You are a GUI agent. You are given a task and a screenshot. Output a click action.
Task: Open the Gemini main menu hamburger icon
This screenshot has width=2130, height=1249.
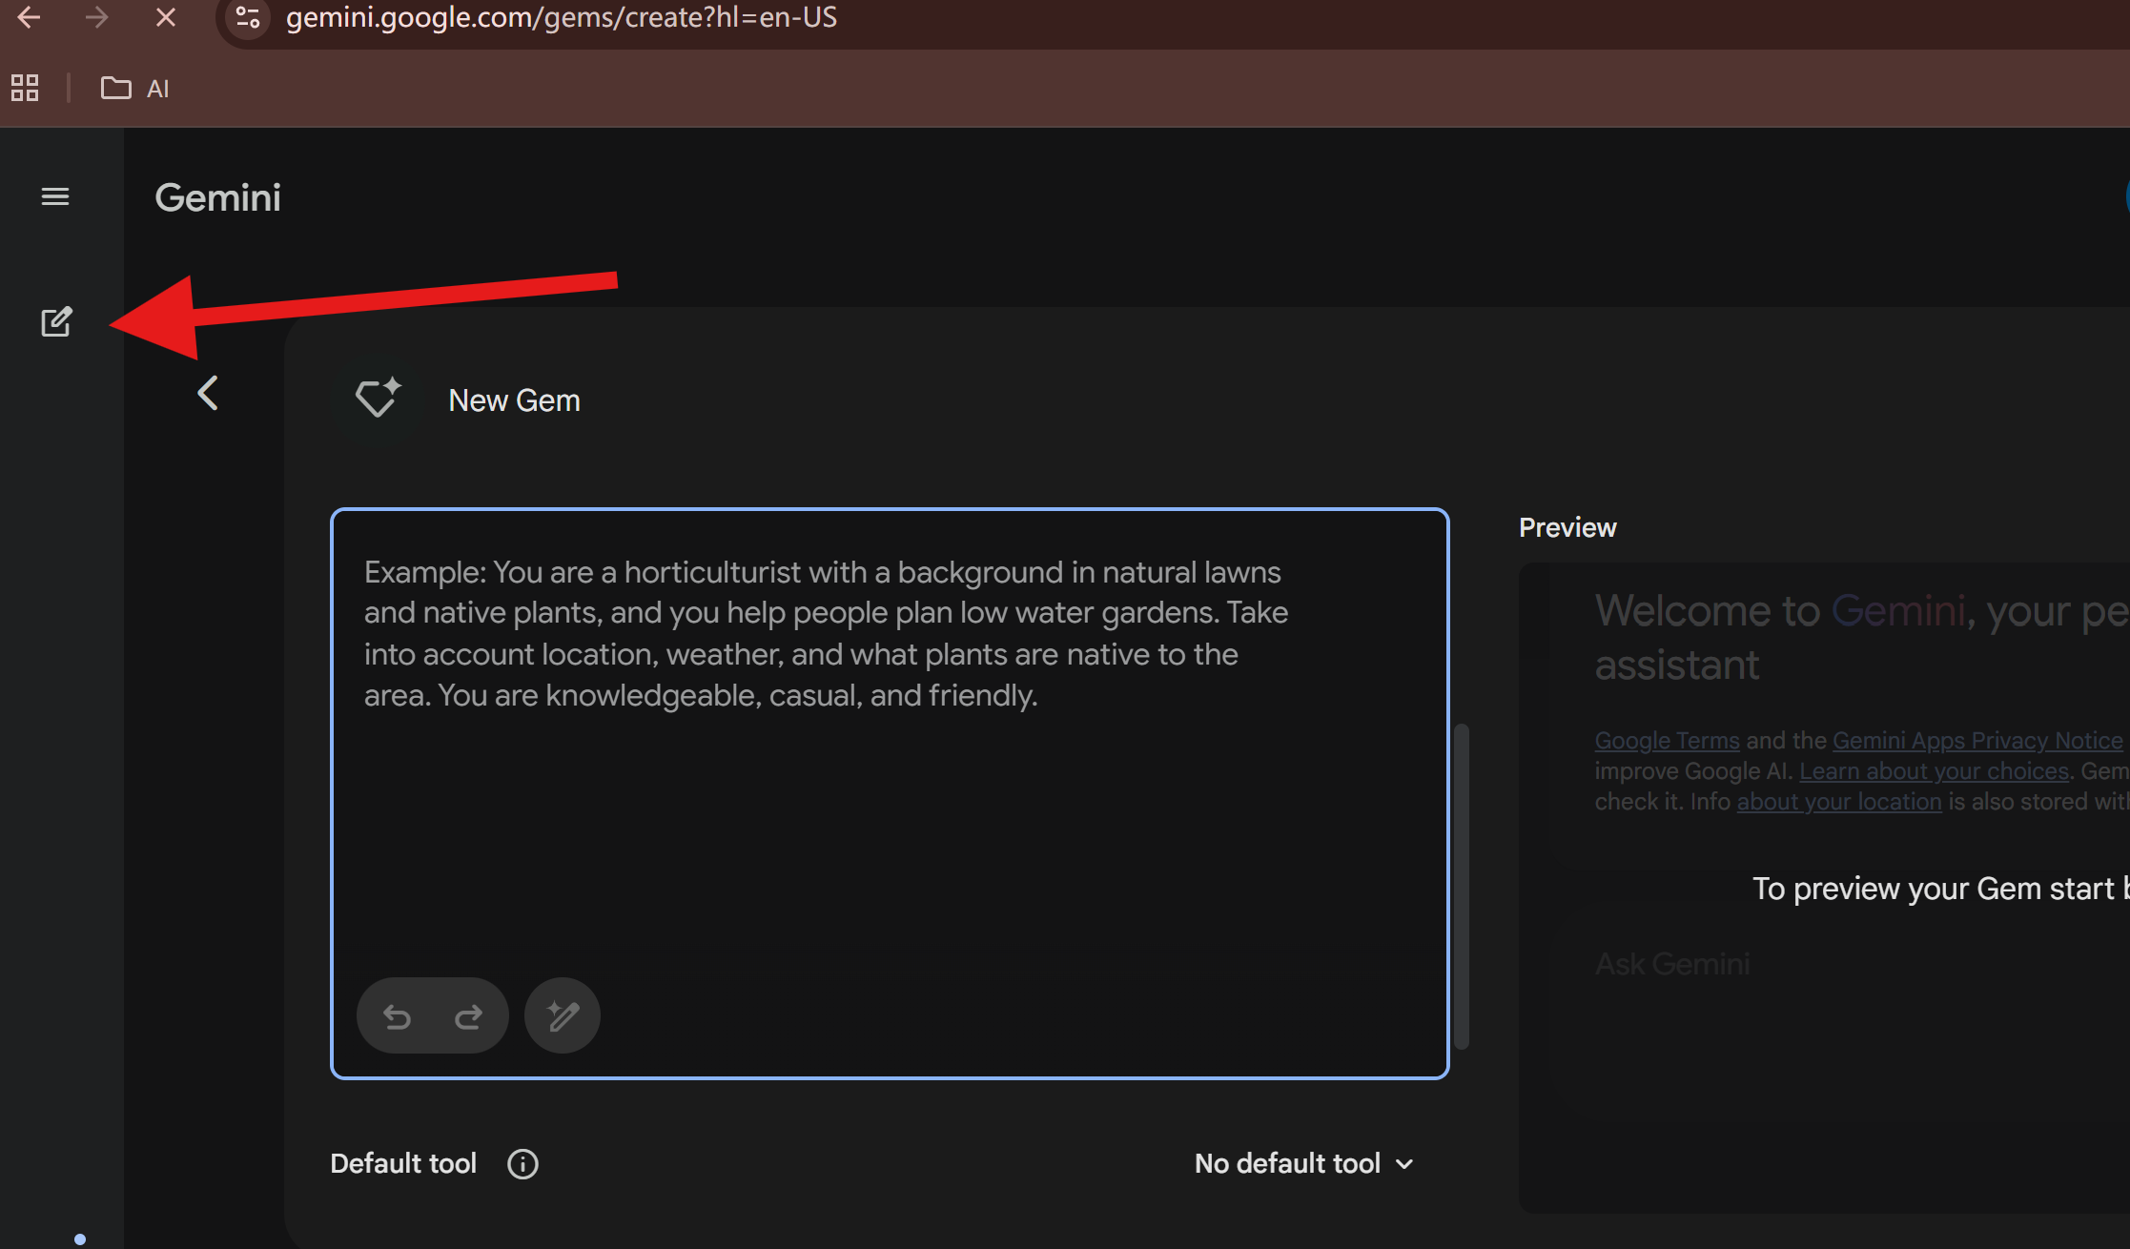tap(55, 196)
